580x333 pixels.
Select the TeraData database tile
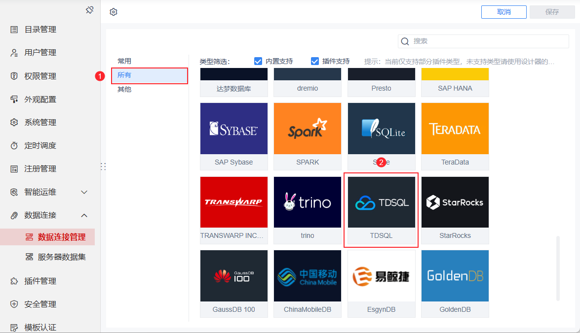pos(455,136)
